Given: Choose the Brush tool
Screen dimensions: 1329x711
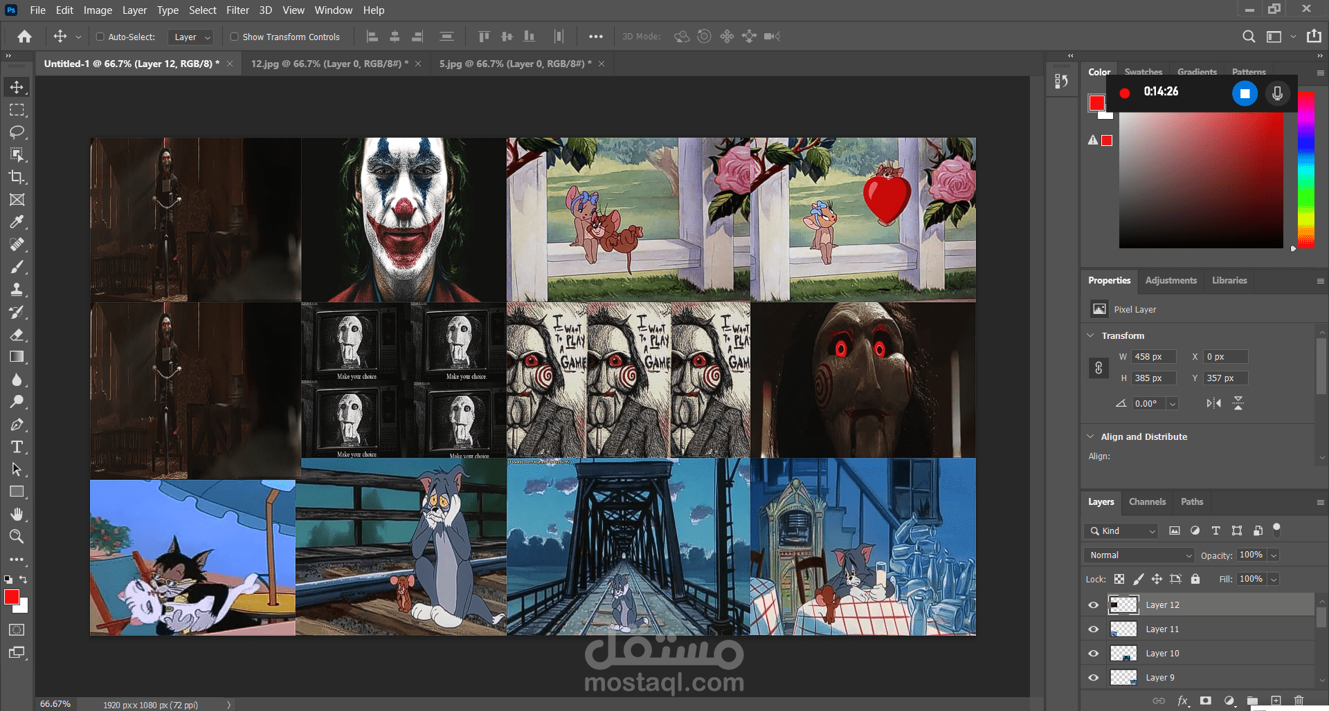Looking at the screenshot, I should (x=17, y=267).
